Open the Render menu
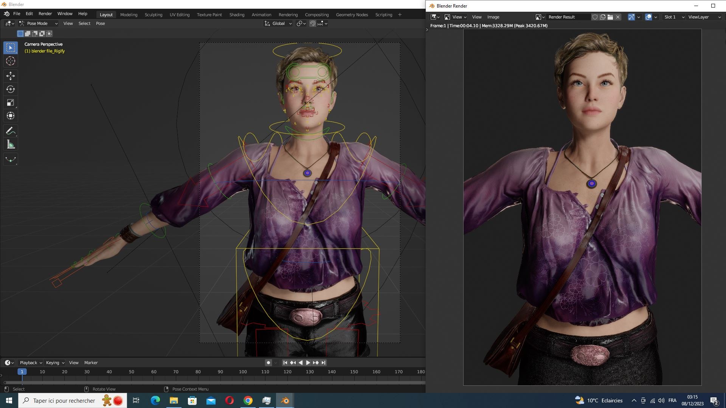Viewport: 726px width, 408px height. coord(45,14)
